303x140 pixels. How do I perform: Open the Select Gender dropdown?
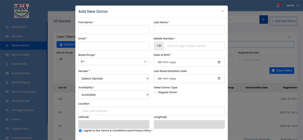click(114, 79)
